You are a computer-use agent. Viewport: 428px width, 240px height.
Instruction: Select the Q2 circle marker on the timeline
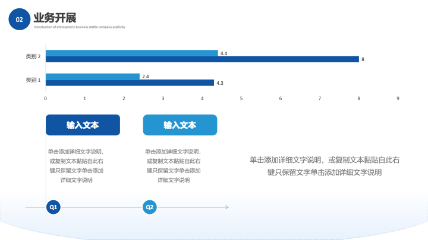coord(150,207)
